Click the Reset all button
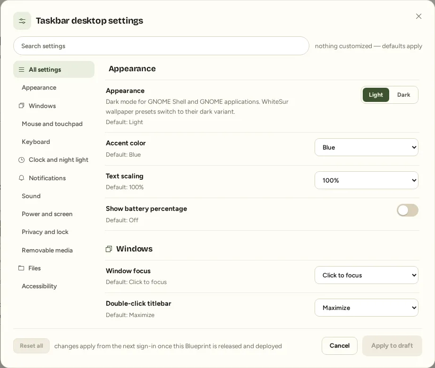 tap(31, 346)
